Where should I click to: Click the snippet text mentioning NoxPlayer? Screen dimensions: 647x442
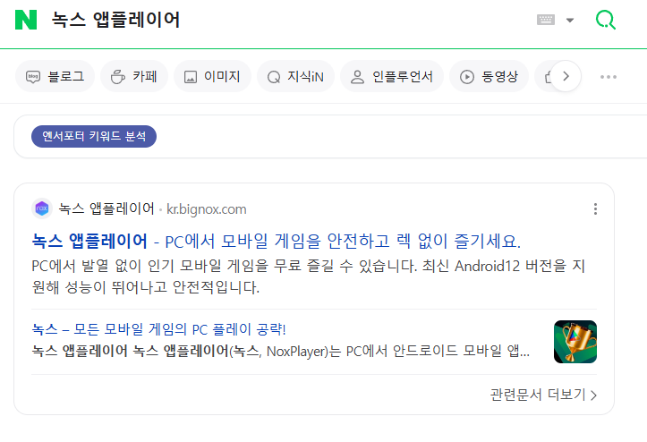[x=281, y=351]
